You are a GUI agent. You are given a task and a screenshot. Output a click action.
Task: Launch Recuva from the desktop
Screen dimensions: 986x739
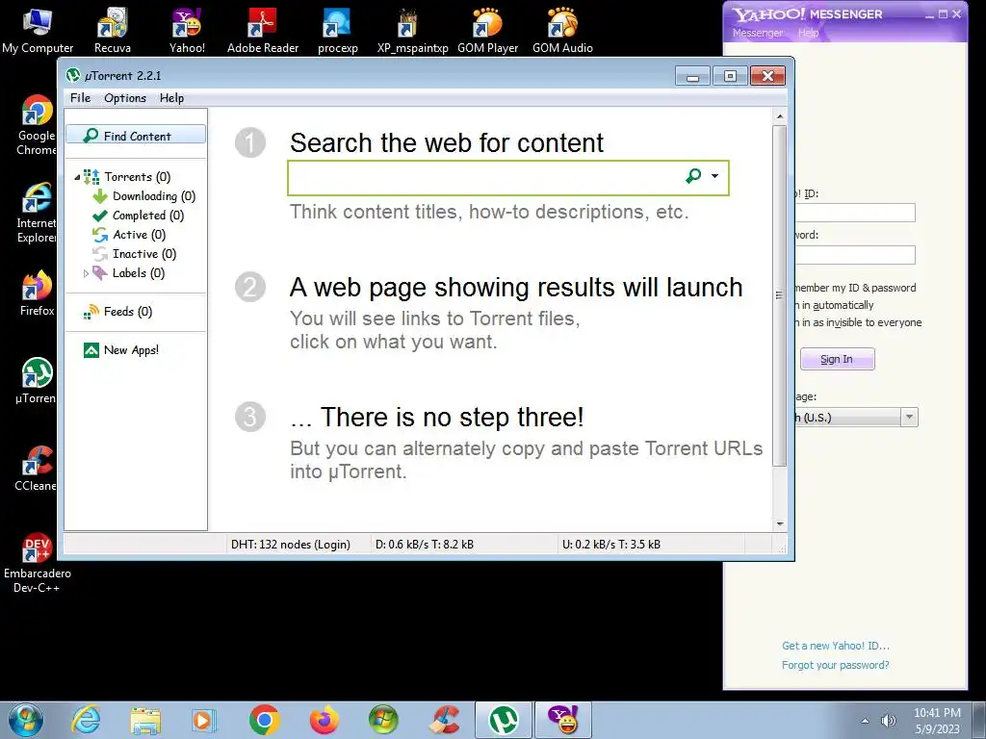click(x=113, y=30)
